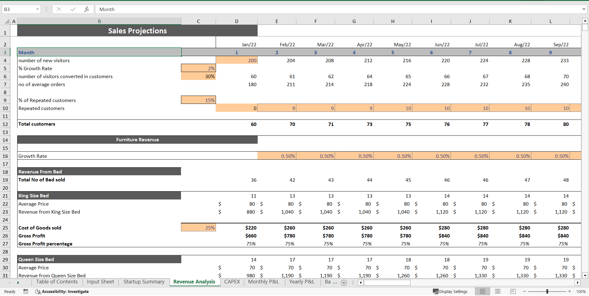The height and width of the screenshot is (296, 589).
Task: Click the Select All triangle above row headers
Action: (7, 21)
